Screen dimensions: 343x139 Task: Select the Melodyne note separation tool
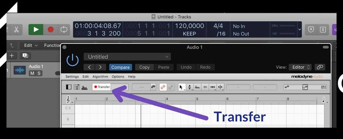click(220, 87)
